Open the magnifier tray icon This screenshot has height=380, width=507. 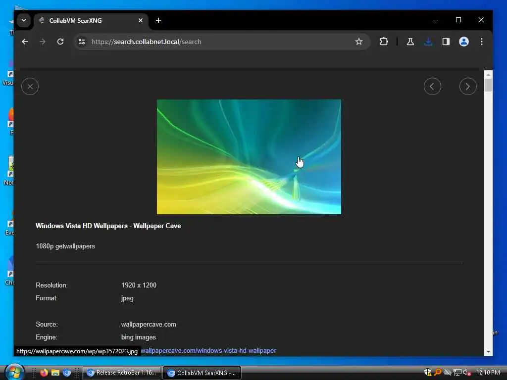pos(438,373)
